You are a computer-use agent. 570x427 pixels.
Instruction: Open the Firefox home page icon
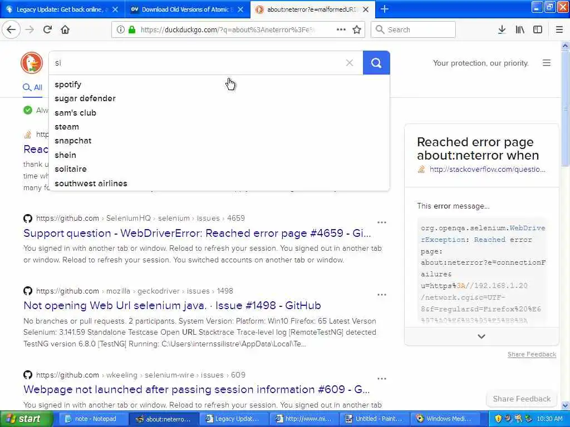(x=65, y=29)
